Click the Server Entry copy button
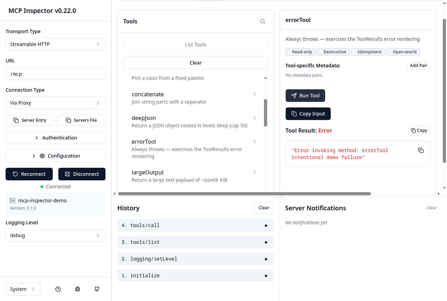This screenshot has height=301, width=447. [x=30, y=120]
